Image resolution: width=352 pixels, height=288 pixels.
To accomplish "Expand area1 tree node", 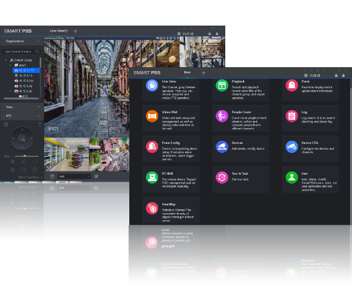I will pyautogui.click(x=10, y=65).
